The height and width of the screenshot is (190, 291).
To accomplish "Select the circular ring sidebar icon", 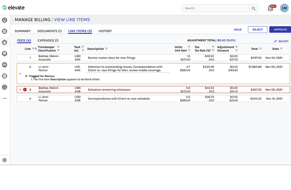I will click(4, 43).
